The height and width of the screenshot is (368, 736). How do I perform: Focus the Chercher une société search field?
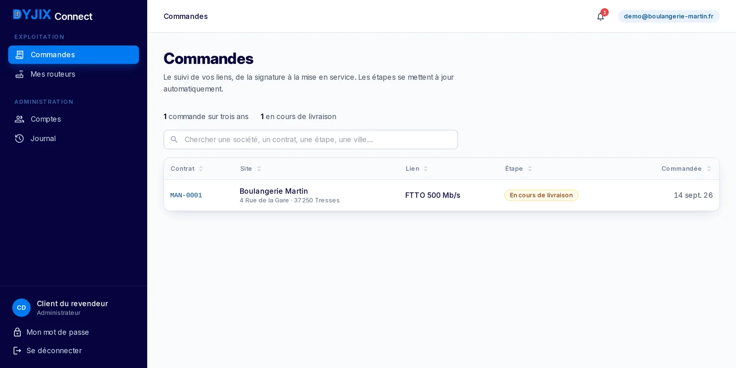pos(310,139)
